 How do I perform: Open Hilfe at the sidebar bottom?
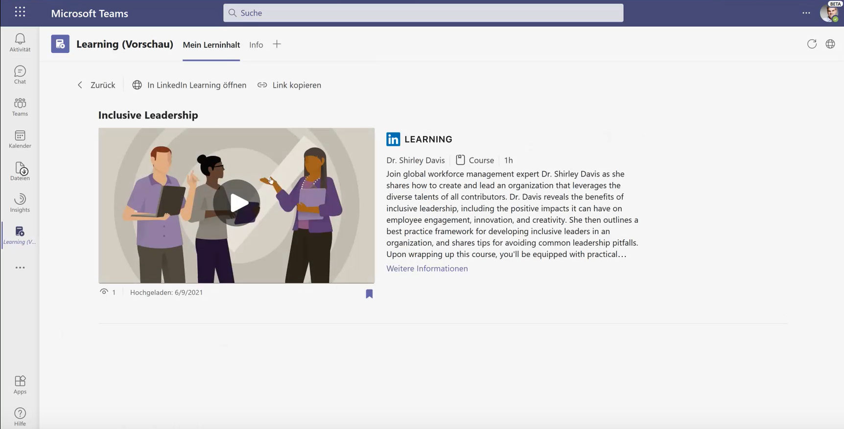click(x=20, y=417)
